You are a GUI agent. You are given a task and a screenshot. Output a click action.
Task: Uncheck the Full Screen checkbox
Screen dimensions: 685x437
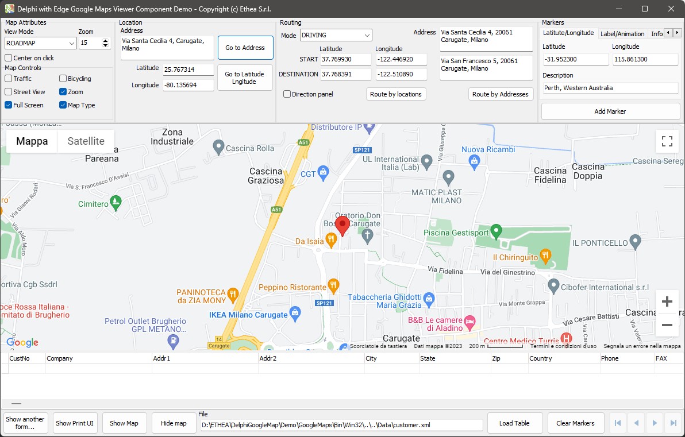(8, 105)
